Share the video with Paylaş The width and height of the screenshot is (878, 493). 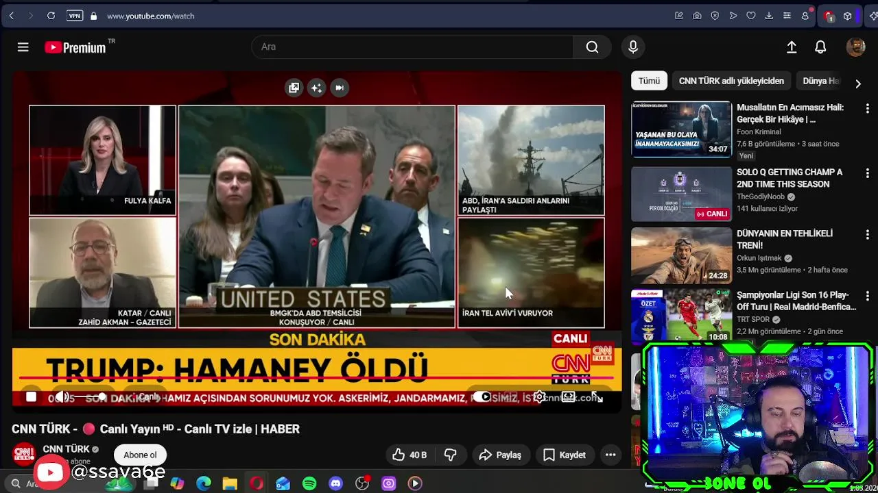500,455
